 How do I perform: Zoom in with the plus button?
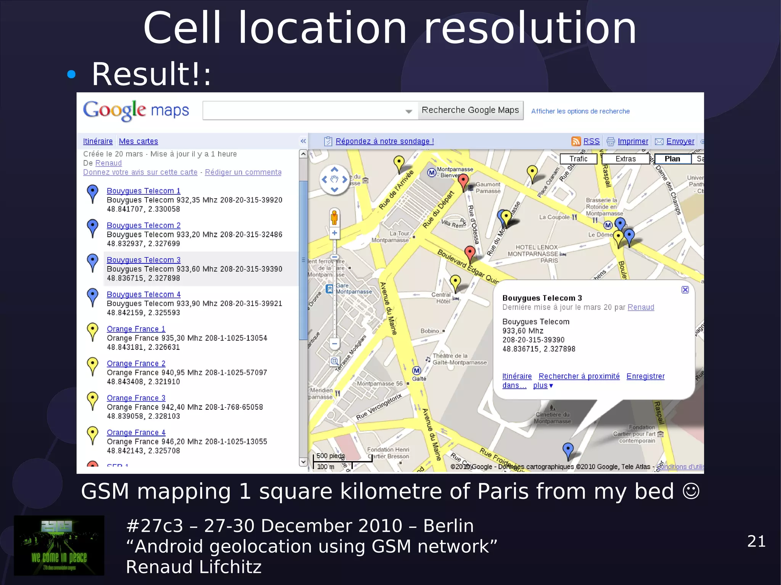coord(334,233)
